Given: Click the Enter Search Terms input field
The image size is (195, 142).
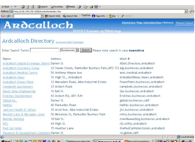Looking at the screenshot, I should (x=44, y=50).
